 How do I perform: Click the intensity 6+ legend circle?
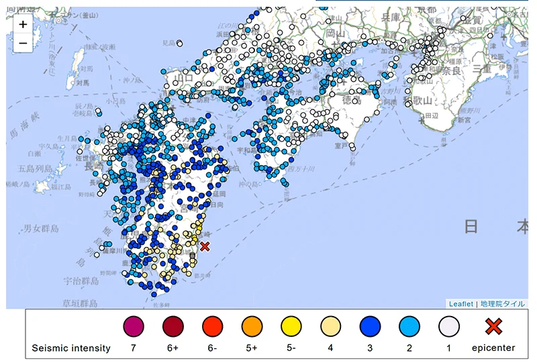click(x=173, y=326)
